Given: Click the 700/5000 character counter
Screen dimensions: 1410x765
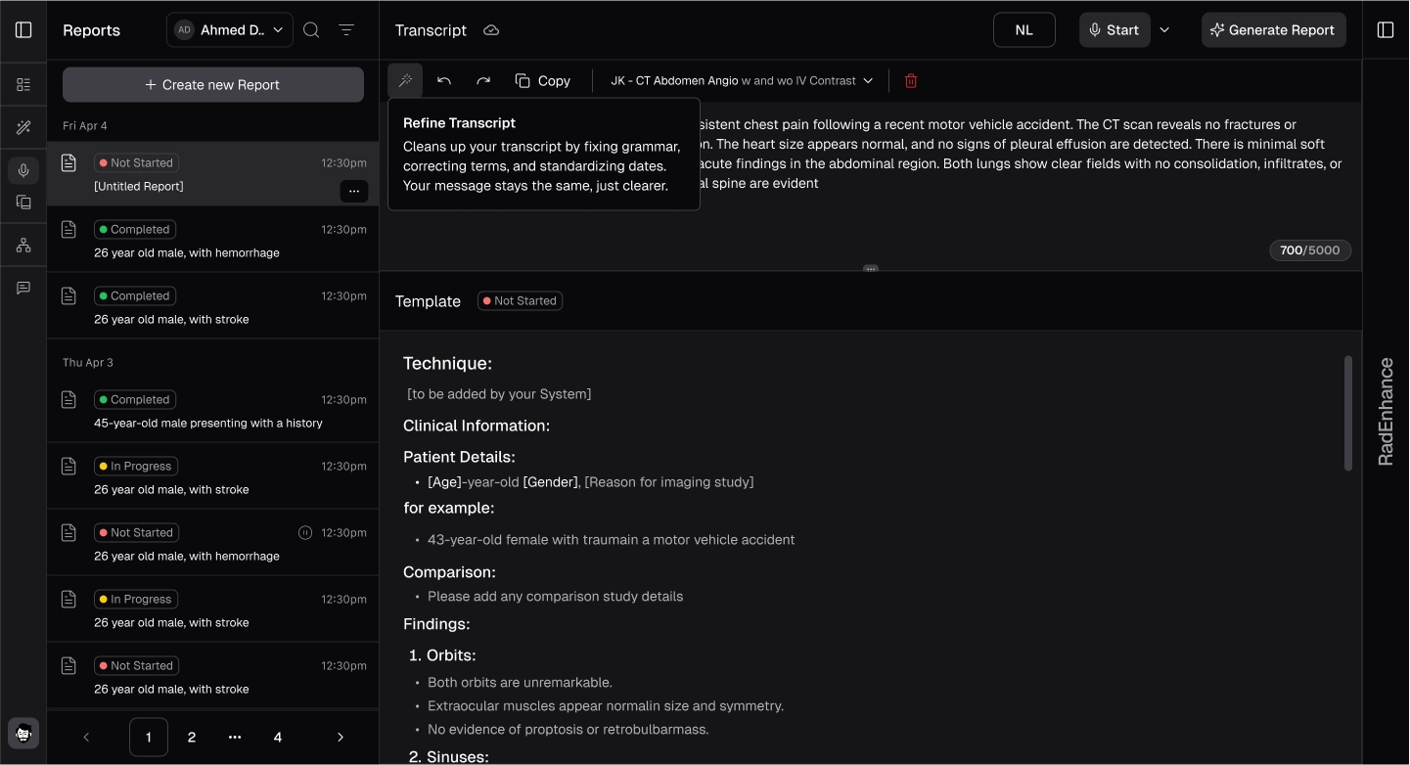Looking at the screenshot, I should point(1311,250).
